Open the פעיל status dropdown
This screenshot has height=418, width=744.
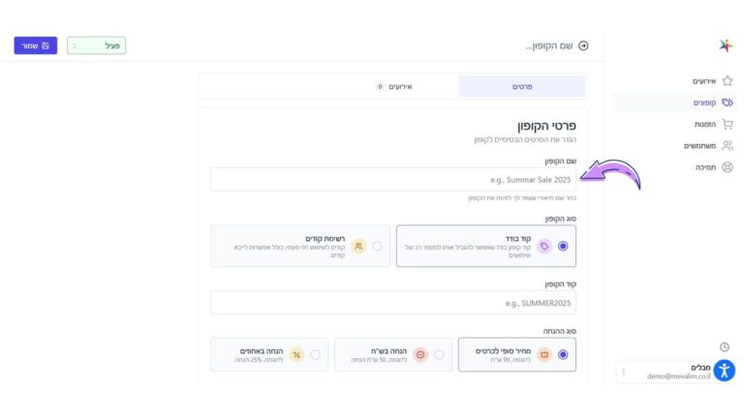(x=96, y=45)
